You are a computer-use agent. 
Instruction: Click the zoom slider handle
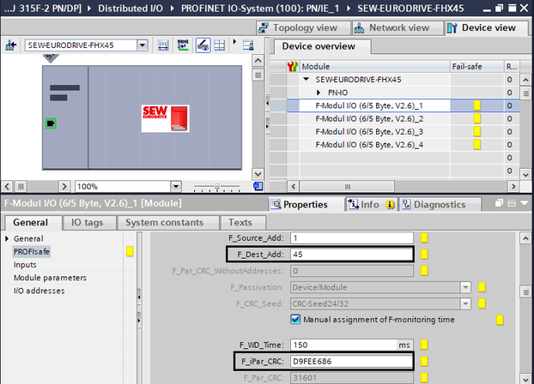[216, 186]
